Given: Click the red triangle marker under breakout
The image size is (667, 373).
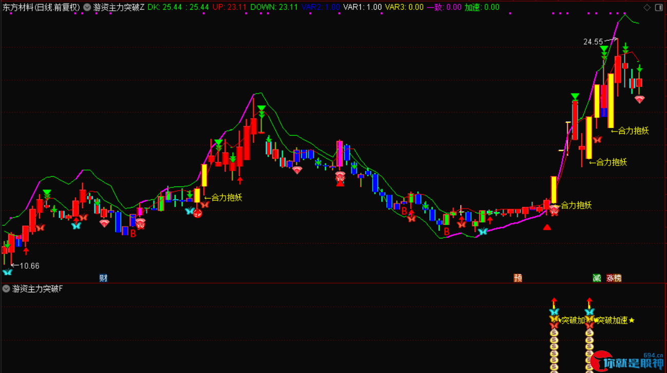Looking at the screenshot, I should point(547,227).
